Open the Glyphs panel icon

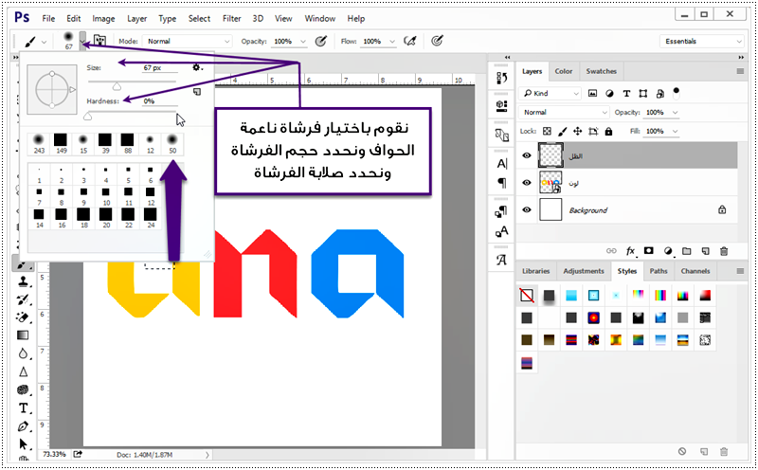point(502,260)
